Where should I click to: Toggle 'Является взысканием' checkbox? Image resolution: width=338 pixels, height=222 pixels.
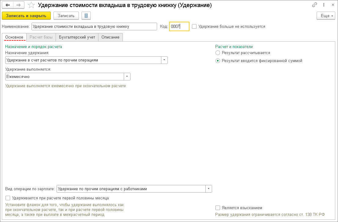tap(218, 208)
